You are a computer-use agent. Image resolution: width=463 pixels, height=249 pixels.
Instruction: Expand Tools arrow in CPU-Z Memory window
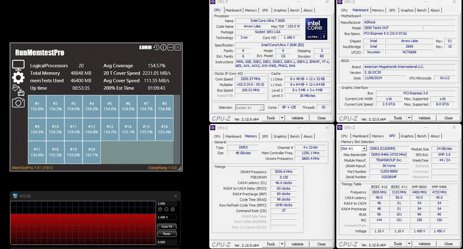(282, 244)
